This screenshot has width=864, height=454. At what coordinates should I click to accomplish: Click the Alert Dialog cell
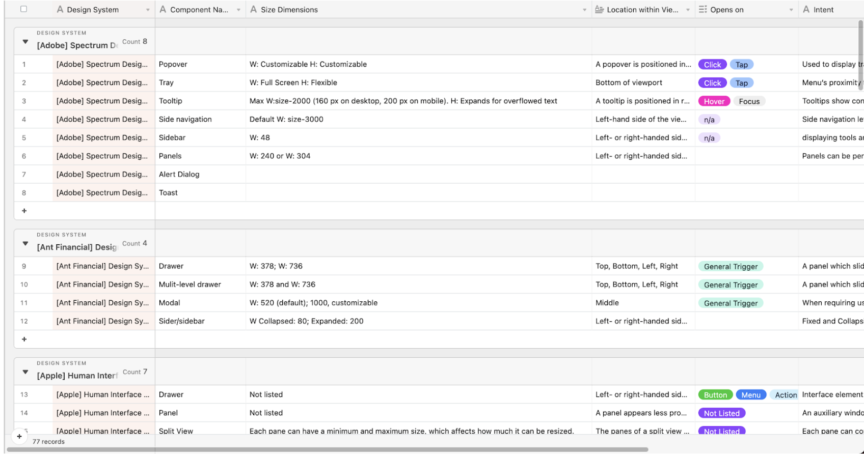200,174
